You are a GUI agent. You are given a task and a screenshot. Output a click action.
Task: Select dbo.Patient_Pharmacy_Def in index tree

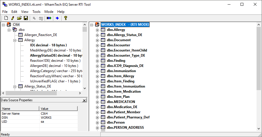128,117
